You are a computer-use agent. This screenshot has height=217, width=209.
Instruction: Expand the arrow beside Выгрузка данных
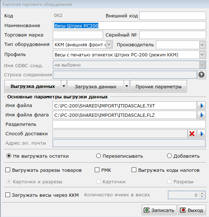click(64, 86)
